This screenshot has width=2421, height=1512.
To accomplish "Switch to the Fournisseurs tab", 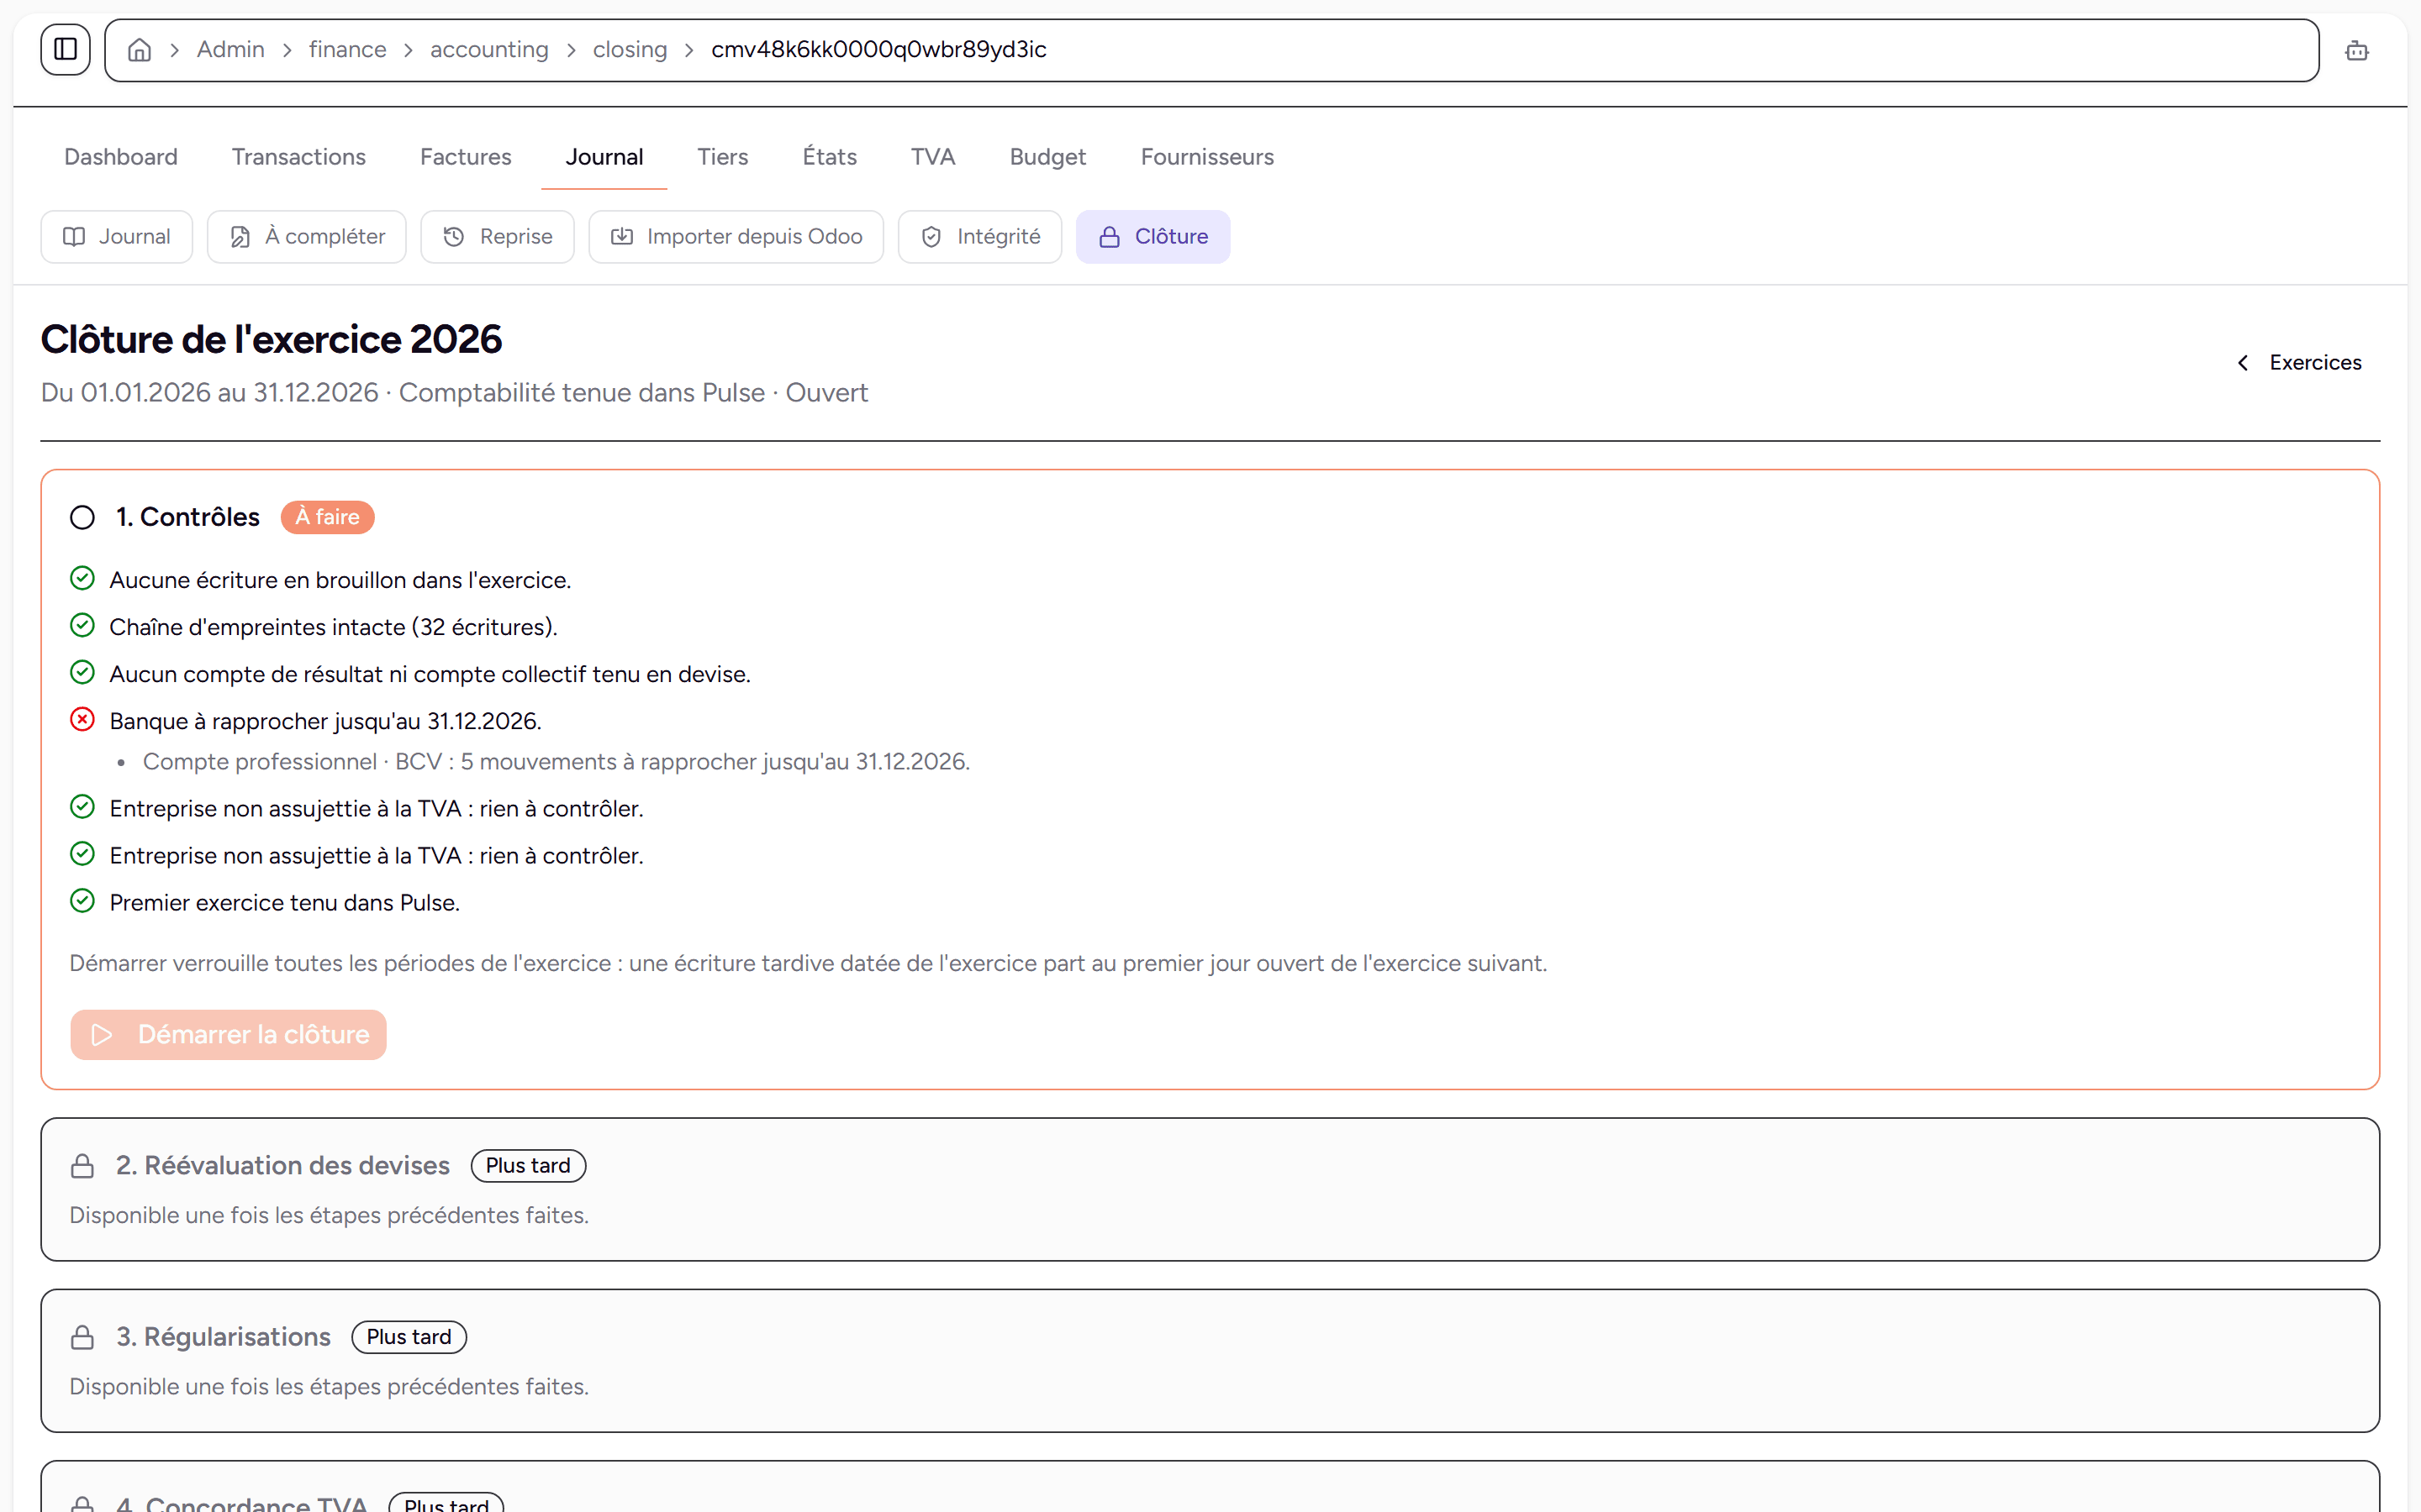I will pyautogui.click(x=1206, y=157).
